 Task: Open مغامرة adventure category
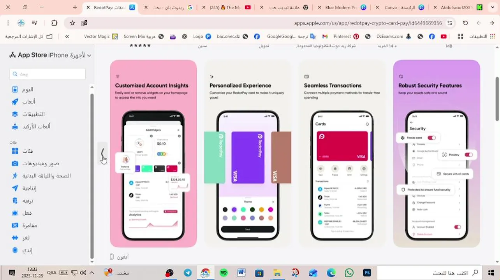pyautogui.click(x=25, y=225)
